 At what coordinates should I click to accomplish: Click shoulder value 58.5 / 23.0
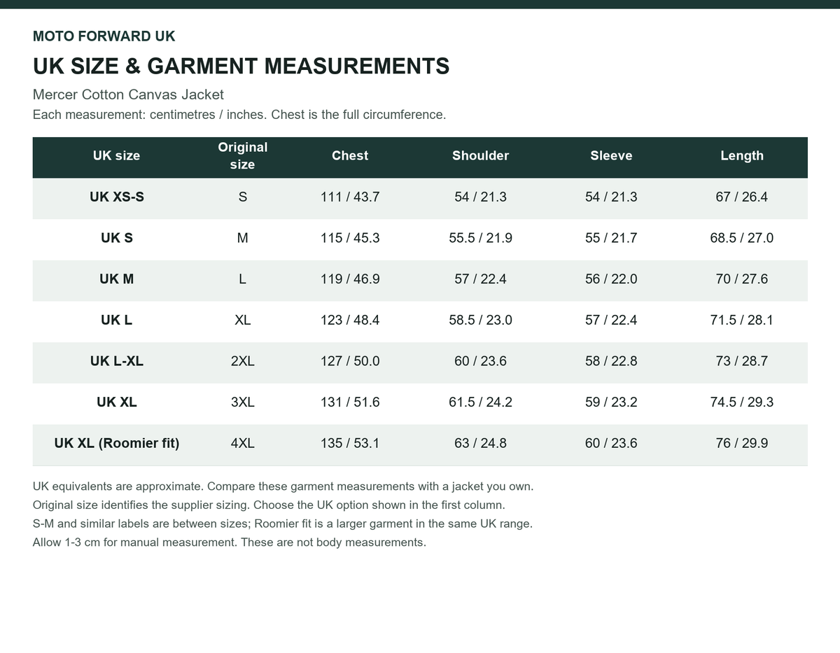[480, 320]
